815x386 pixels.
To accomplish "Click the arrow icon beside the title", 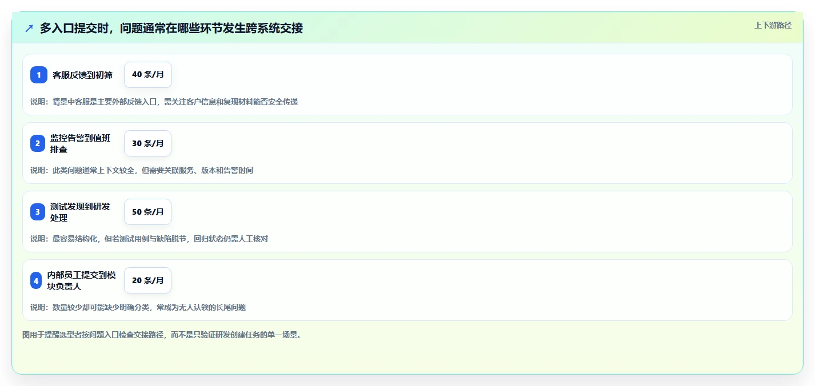I will (x=29, y=28).
